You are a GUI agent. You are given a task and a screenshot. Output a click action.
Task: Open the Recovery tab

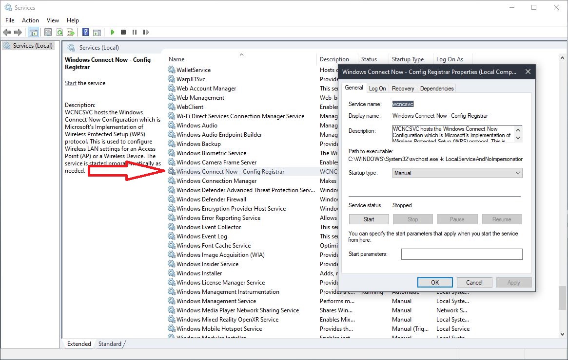coord(403,88)
